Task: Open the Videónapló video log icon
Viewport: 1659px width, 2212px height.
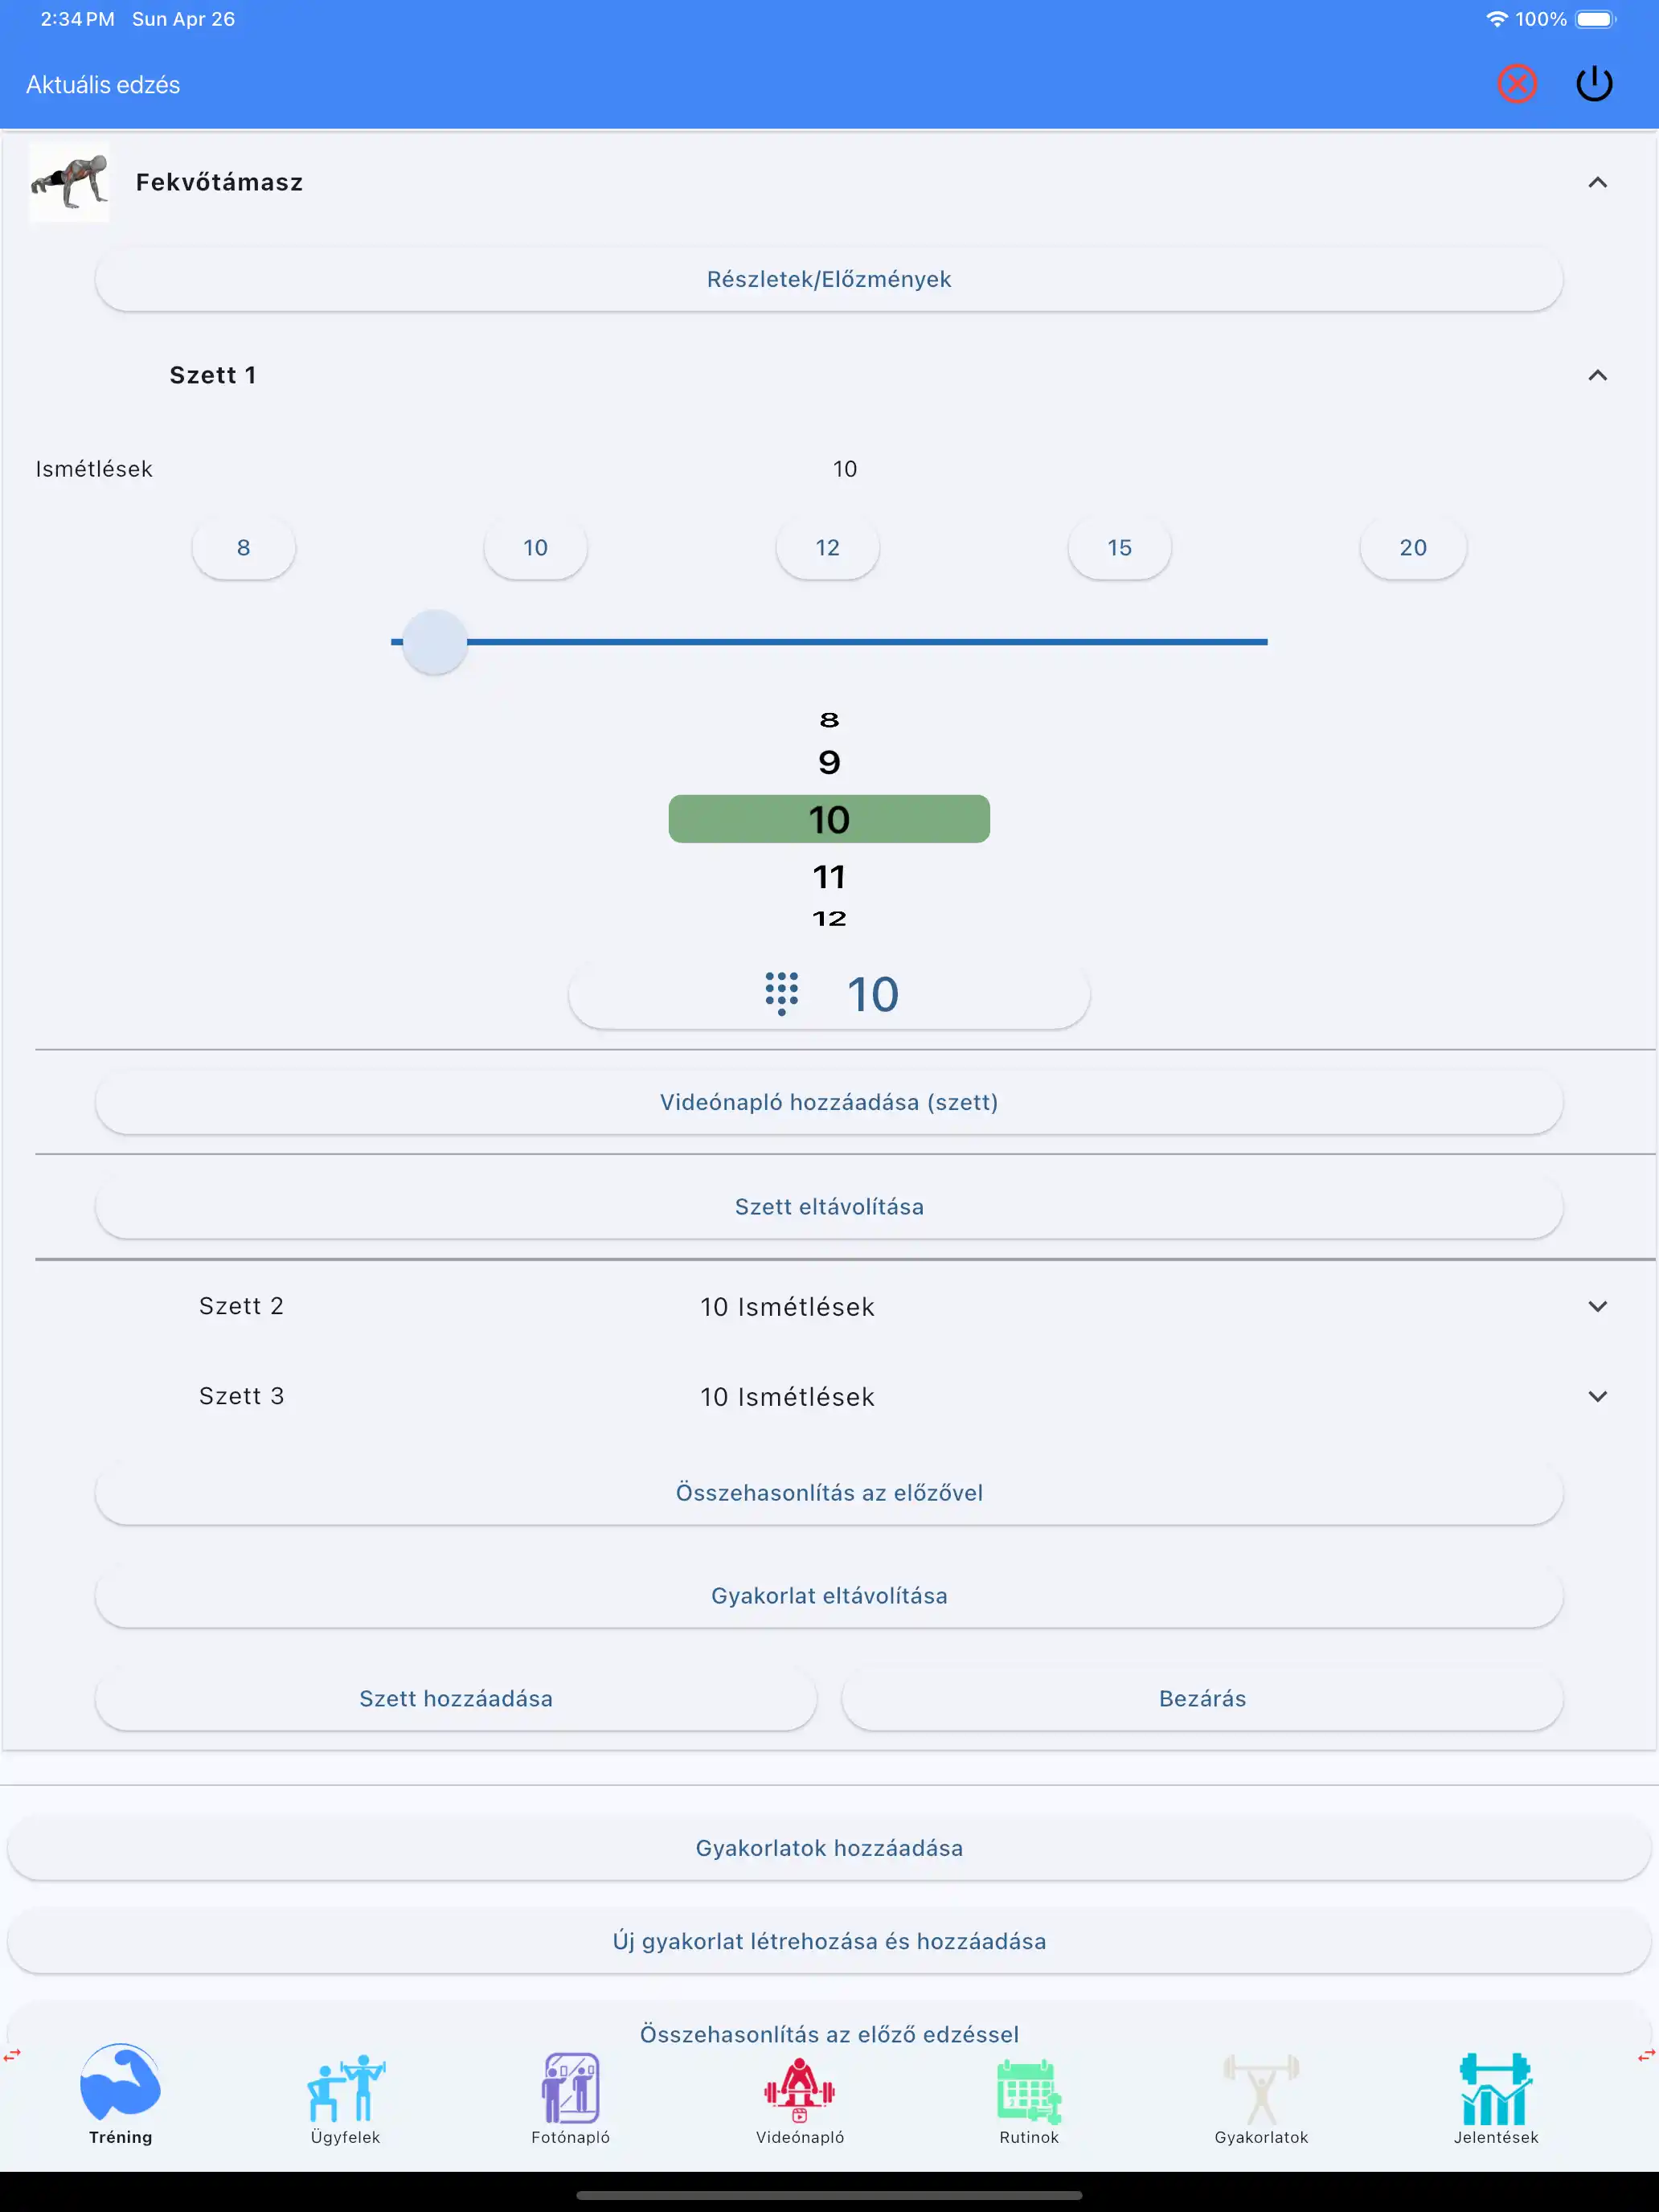Action: 799,2088
